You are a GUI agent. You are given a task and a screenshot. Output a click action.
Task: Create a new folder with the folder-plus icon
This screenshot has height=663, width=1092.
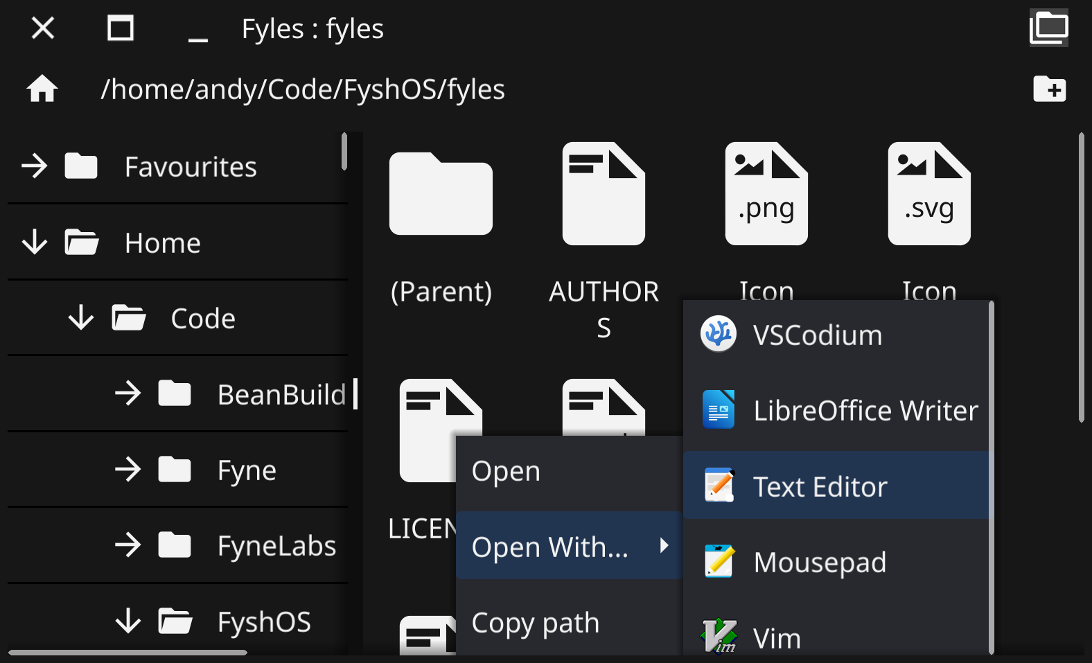point(1050,89)
